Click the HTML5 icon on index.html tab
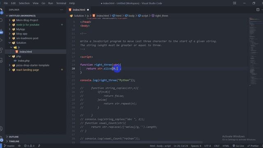The image size is (263, 148). (70, 10)
